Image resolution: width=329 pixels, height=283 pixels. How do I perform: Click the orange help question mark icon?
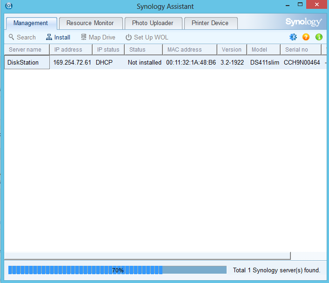pyautogui.click(x=306, y=37)
